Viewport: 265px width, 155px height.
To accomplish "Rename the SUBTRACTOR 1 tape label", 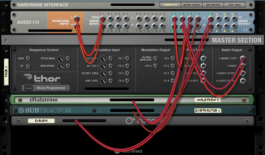I will (208, 111).
